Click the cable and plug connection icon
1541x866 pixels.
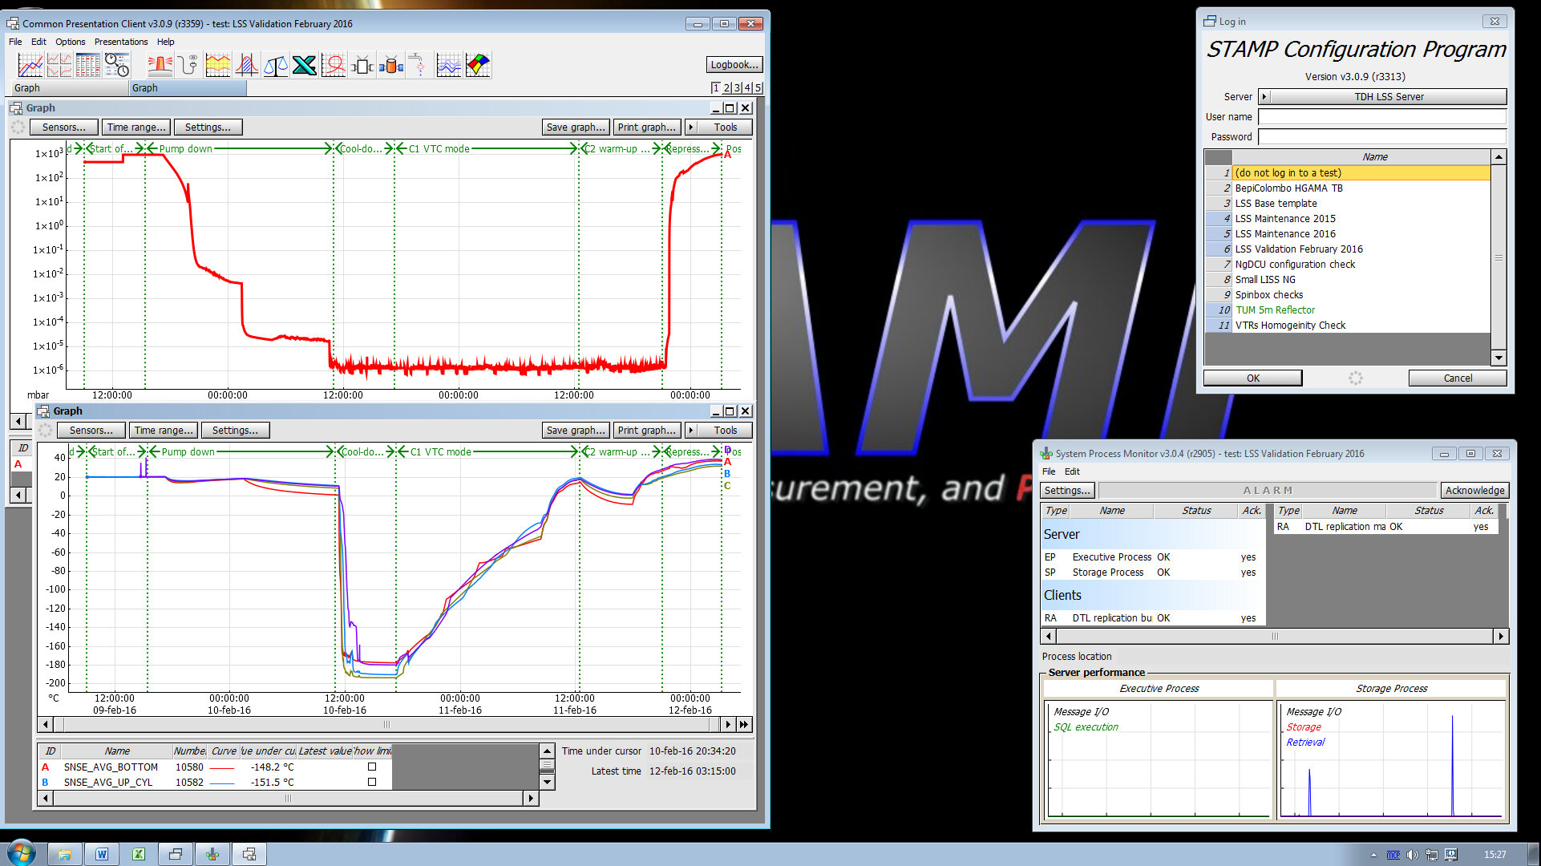tap(188, 65)
